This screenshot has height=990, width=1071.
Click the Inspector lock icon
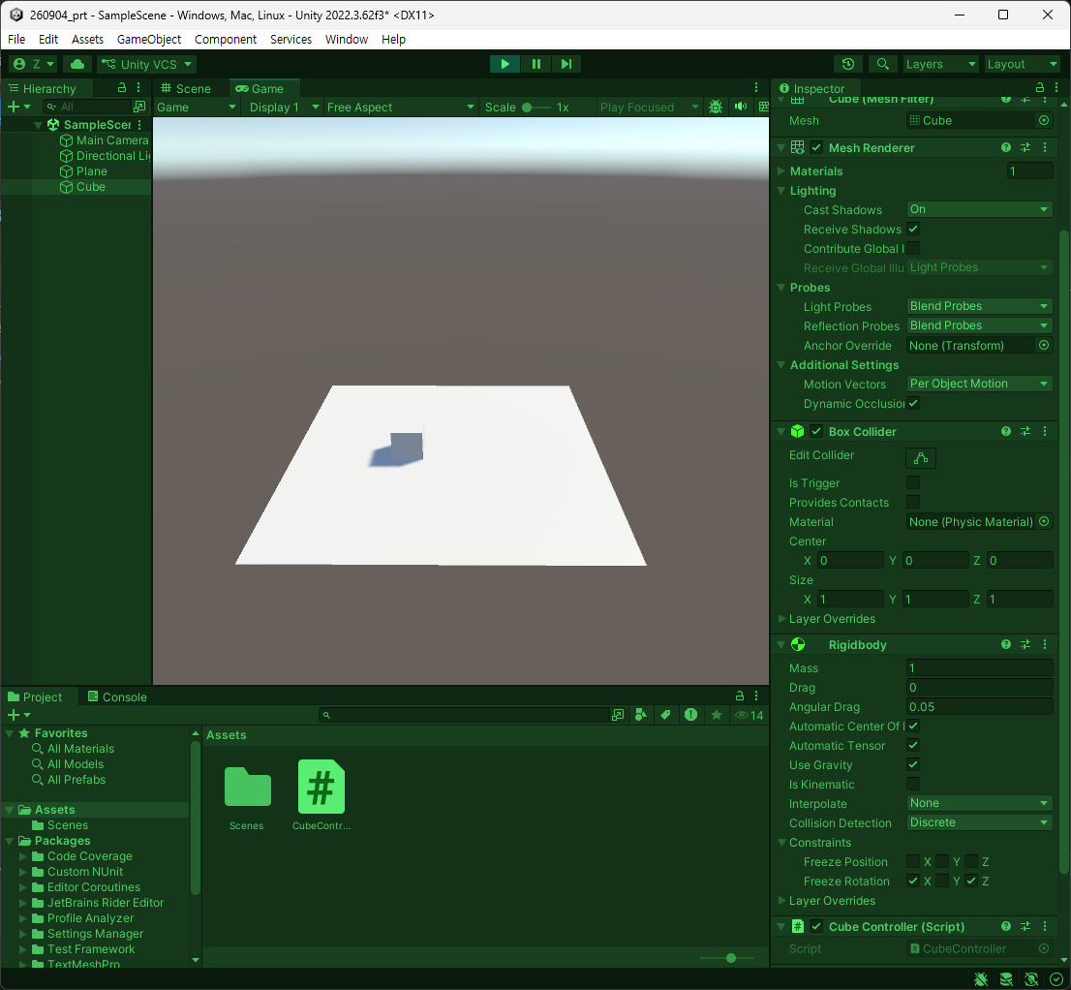click(x=1040, y=87)
